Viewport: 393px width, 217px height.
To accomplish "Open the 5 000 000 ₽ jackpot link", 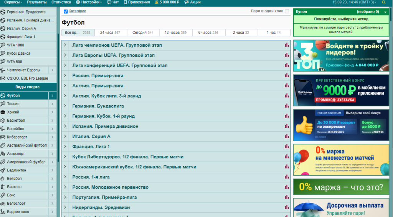I will click(x=167, y=2).
